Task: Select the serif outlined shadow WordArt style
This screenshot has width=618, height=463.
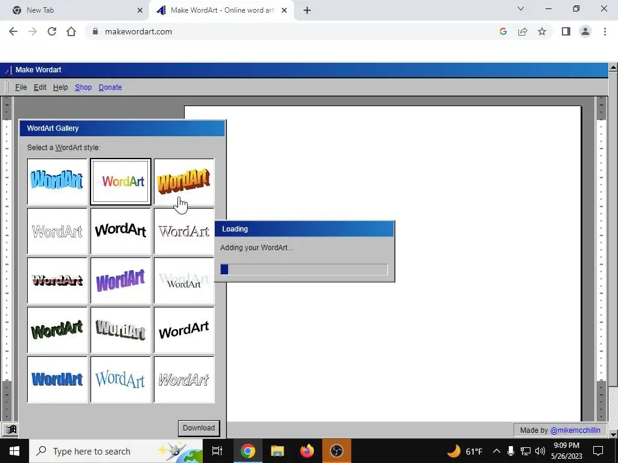Action: [x=184, y=231]
